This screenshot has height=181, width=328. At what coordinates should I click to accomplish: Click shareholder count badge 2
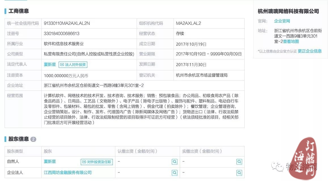pyautogui.click(x=33, y=139)
